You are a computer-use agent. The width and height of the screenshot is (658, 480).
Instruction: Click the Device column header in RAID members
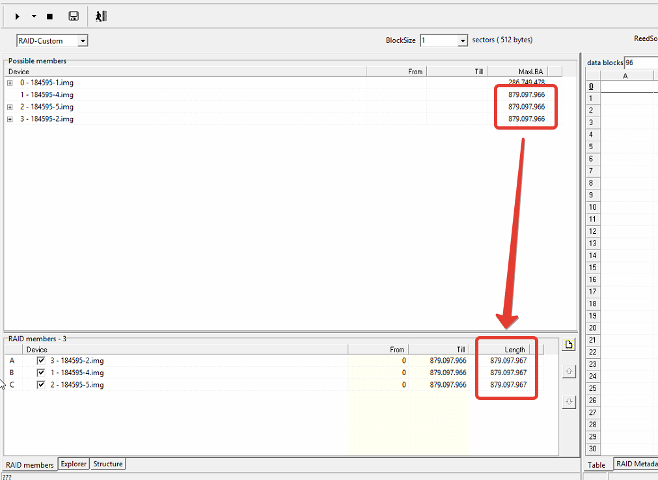tap(185, 350)
